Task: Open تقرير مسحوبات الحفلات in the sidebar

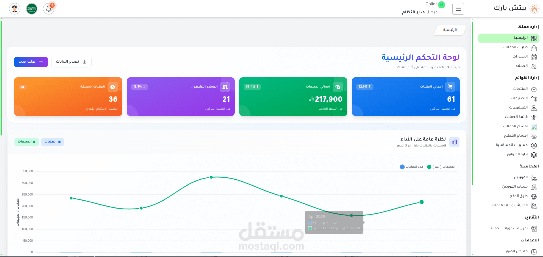Action: pyautogui.click(x=508, y=228)
